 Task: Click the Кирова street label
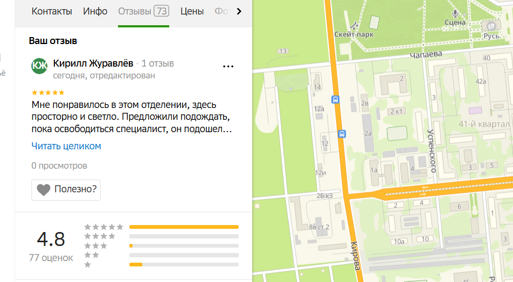coord(355,256)
